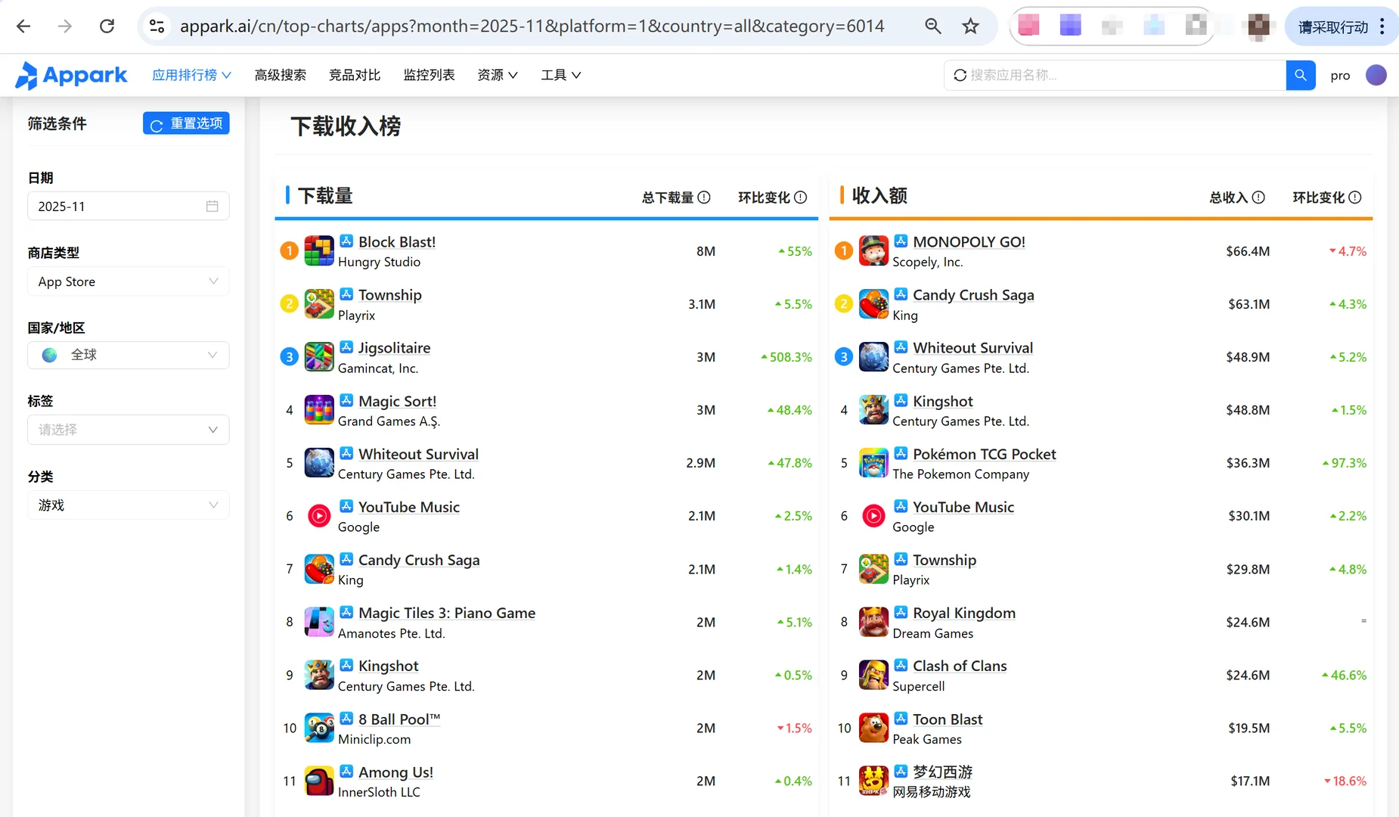Viewport: 1399px width, 817px height.
Task: Select the 高级搜索 menu item
Action: pyautogui.click(x=280, y=75)
